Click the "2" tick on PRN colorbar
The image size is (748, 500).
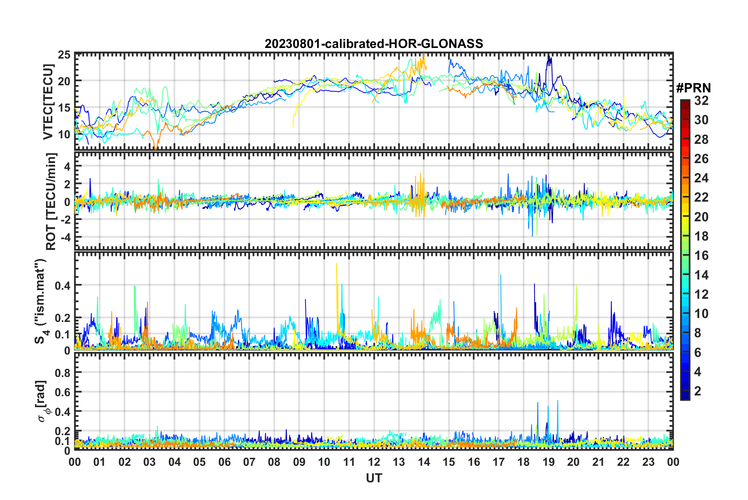698,391
